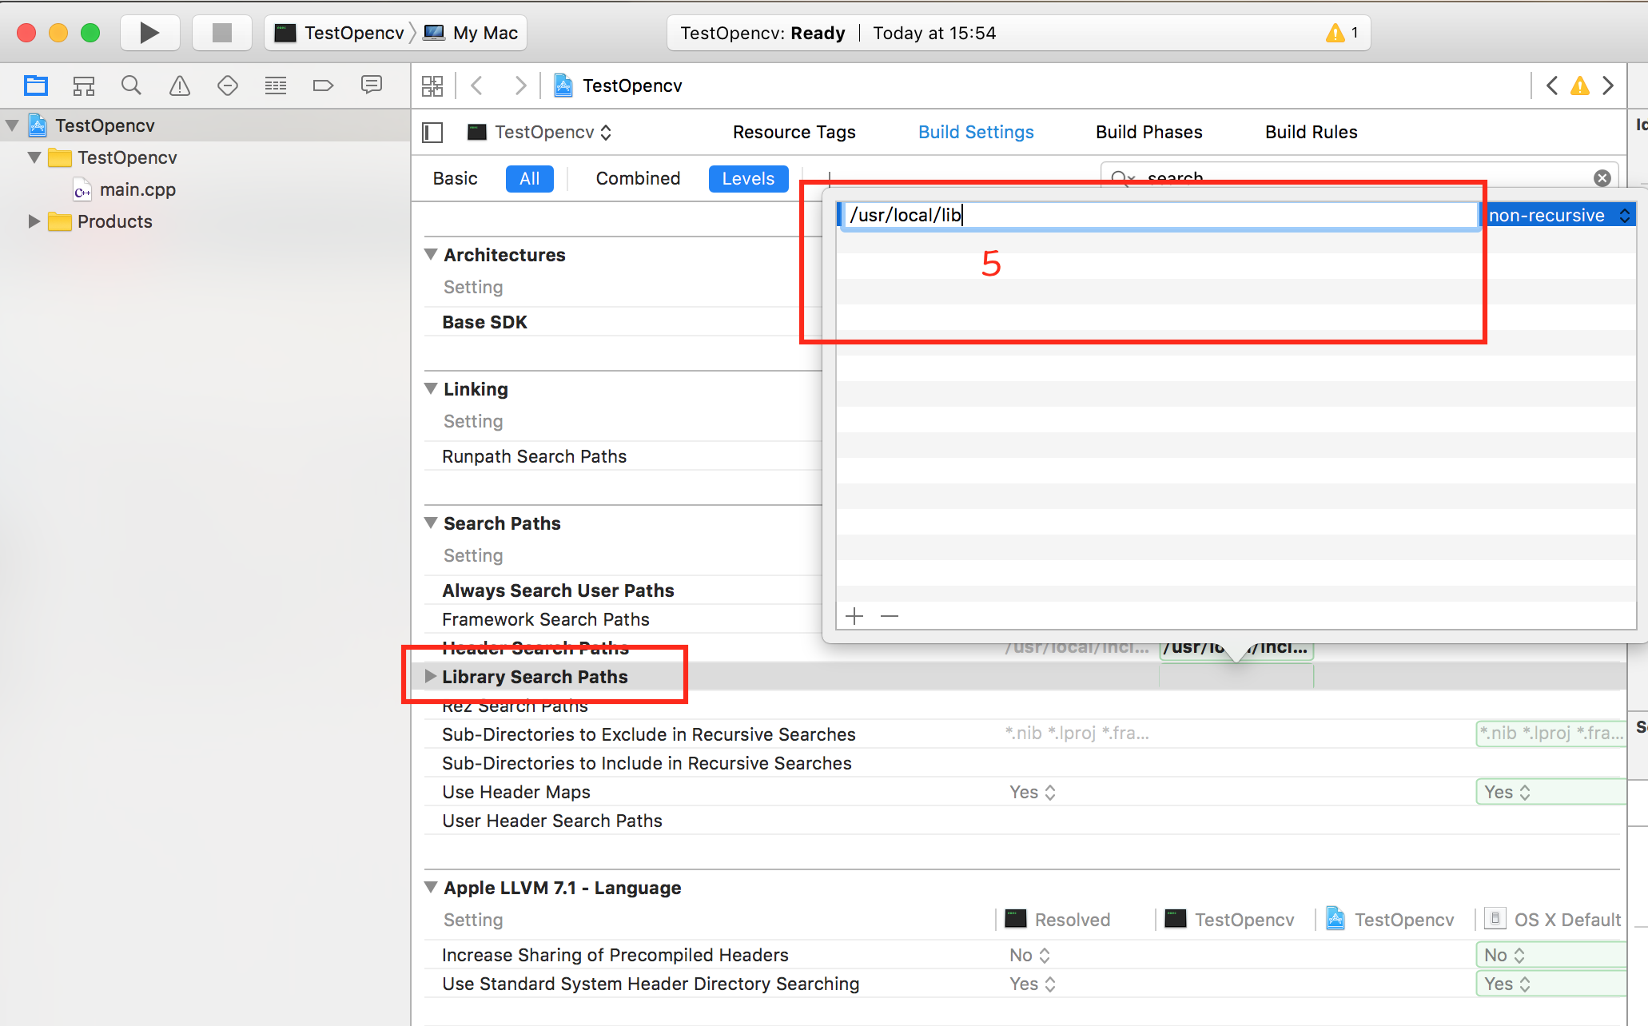Stop the running scheme
Screen dimensions: 1648x1026
pyautogui.click(x=221, y=33)
